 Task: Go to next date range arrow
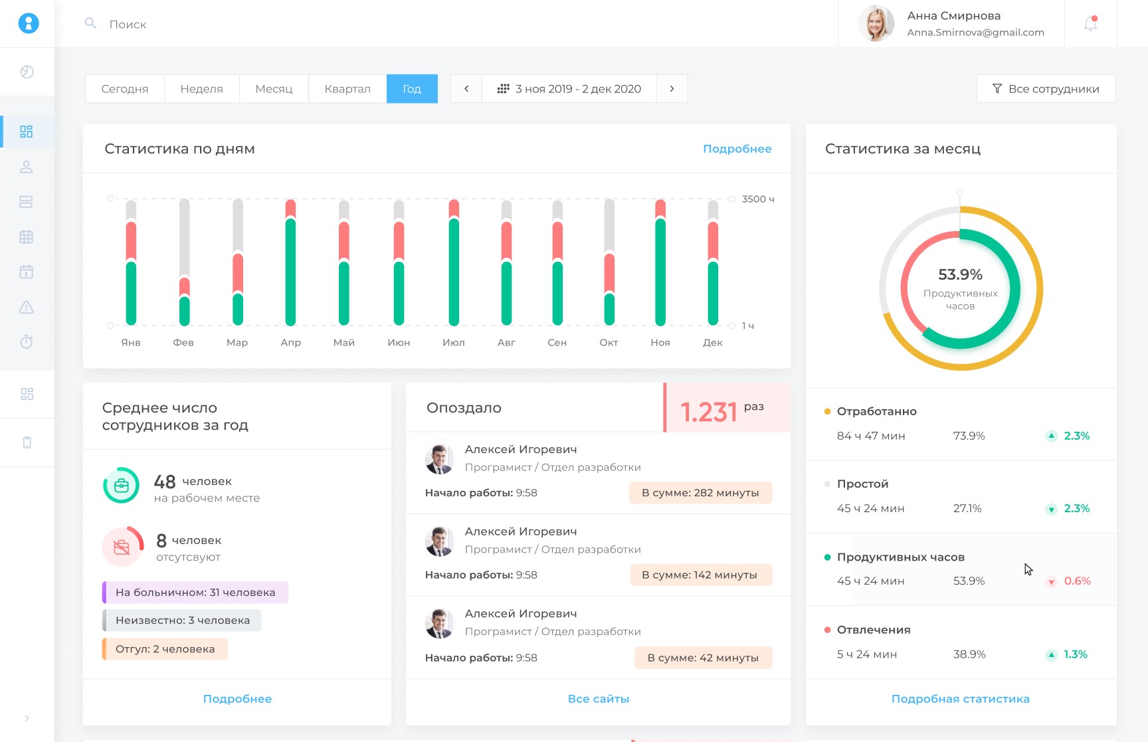[672, 89]
